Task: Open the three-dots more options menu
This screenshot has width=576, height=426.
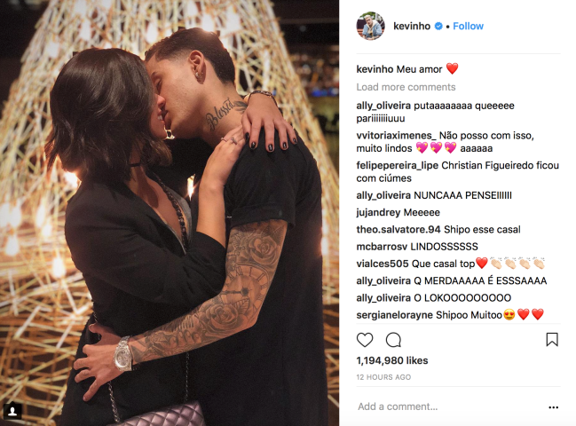Action: pos(554,407)
